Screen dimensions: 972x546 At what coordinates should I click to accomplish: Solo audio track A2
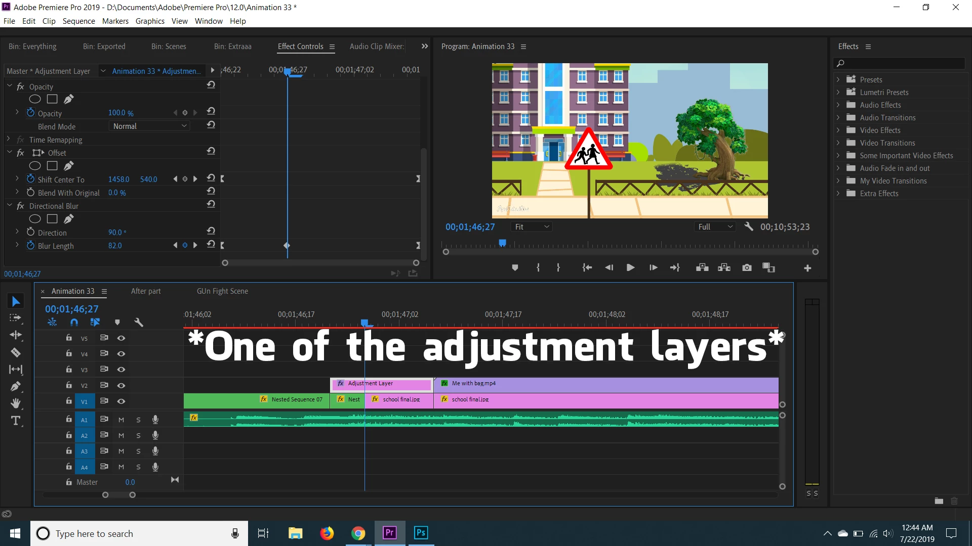pos(138,435)
